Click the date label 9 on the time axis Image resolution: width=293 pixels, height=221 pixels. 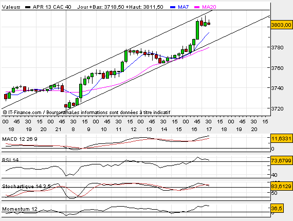tap(88, 130)
